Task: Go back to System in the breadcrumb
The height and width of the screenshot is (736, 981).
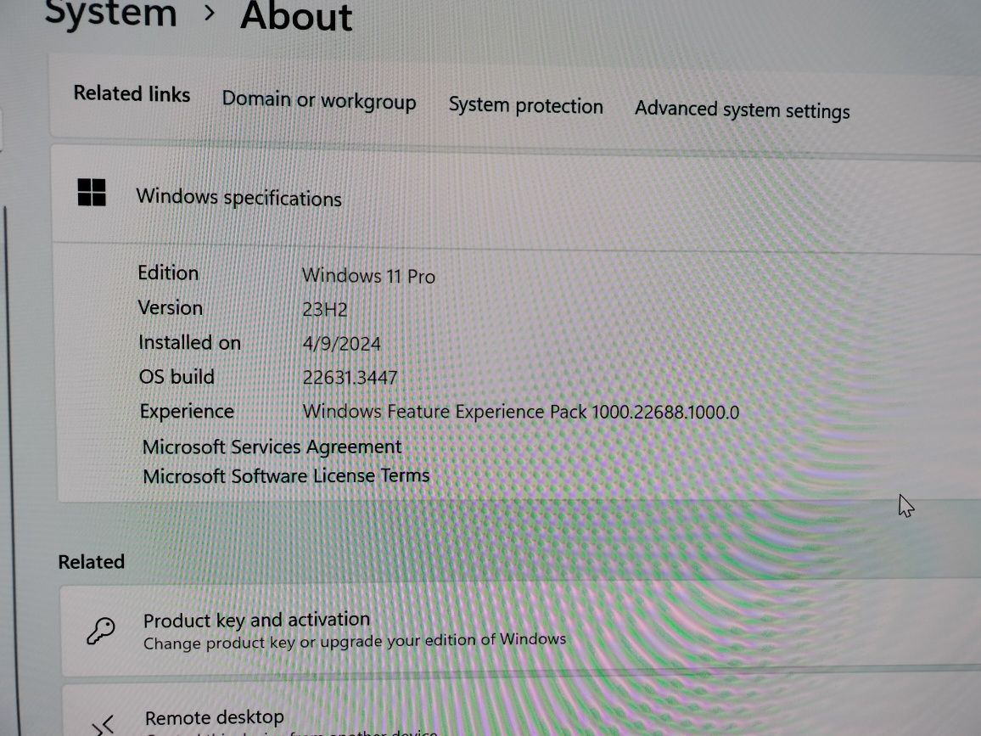Action: point(111,13)
